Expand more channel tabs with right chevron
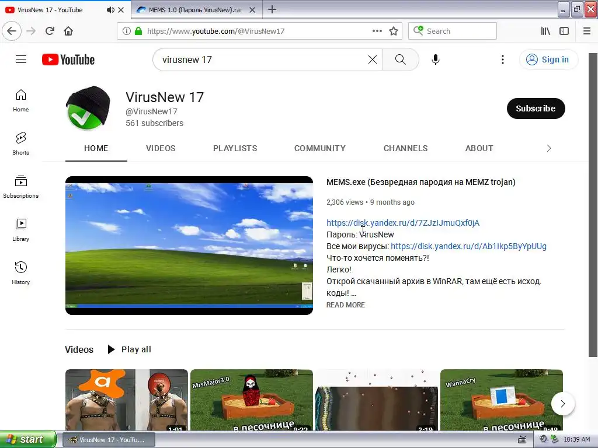 tap(549, 148)
